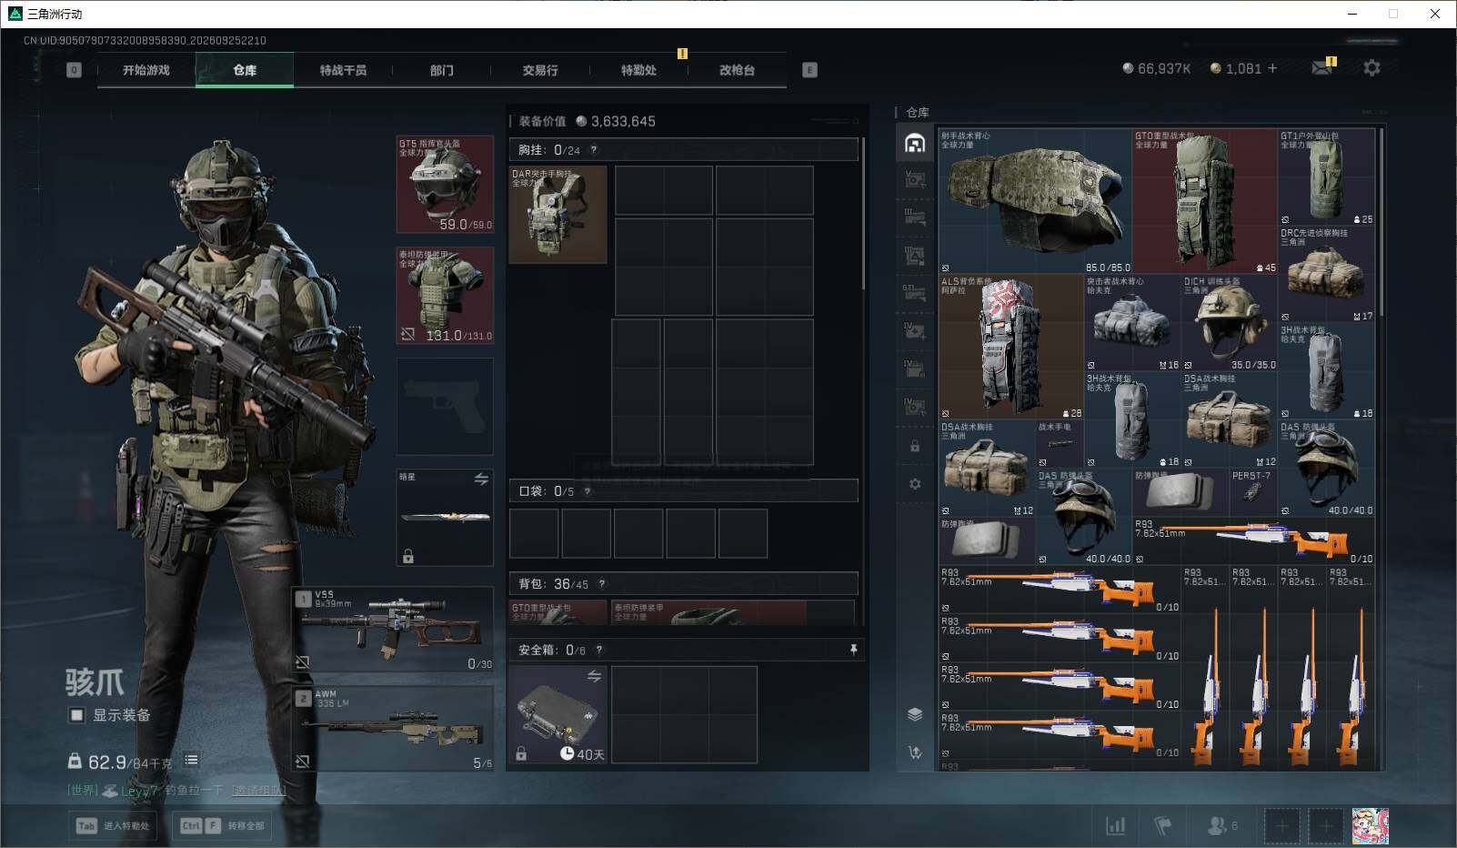Click the first add teammate plus slot
The width and height of the screenshot is (1457, 848).
pos(1281,826)
